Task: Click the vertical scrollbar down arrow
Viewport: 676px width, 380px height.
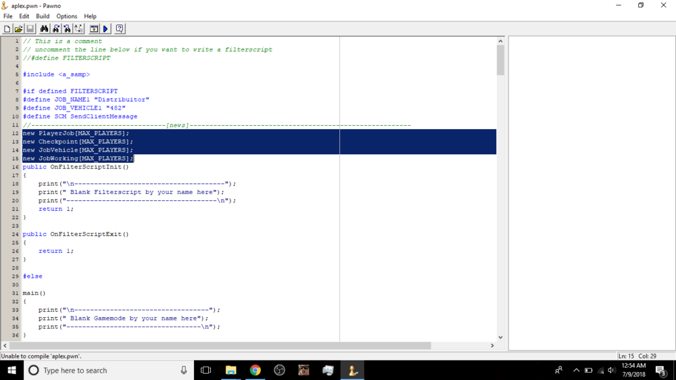Action: click(500, 337)
